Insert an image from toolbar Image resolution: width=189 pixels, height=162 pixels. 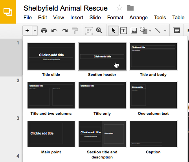click(x=134, y=31)
